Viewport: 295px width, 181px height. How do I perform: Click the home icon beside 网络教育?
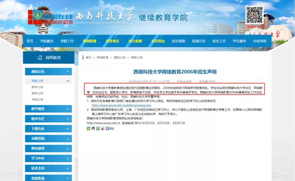tap(40, 58)
